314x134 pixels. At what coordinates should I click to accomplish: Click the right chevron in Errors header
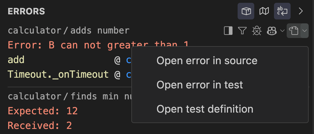point(301,11)
